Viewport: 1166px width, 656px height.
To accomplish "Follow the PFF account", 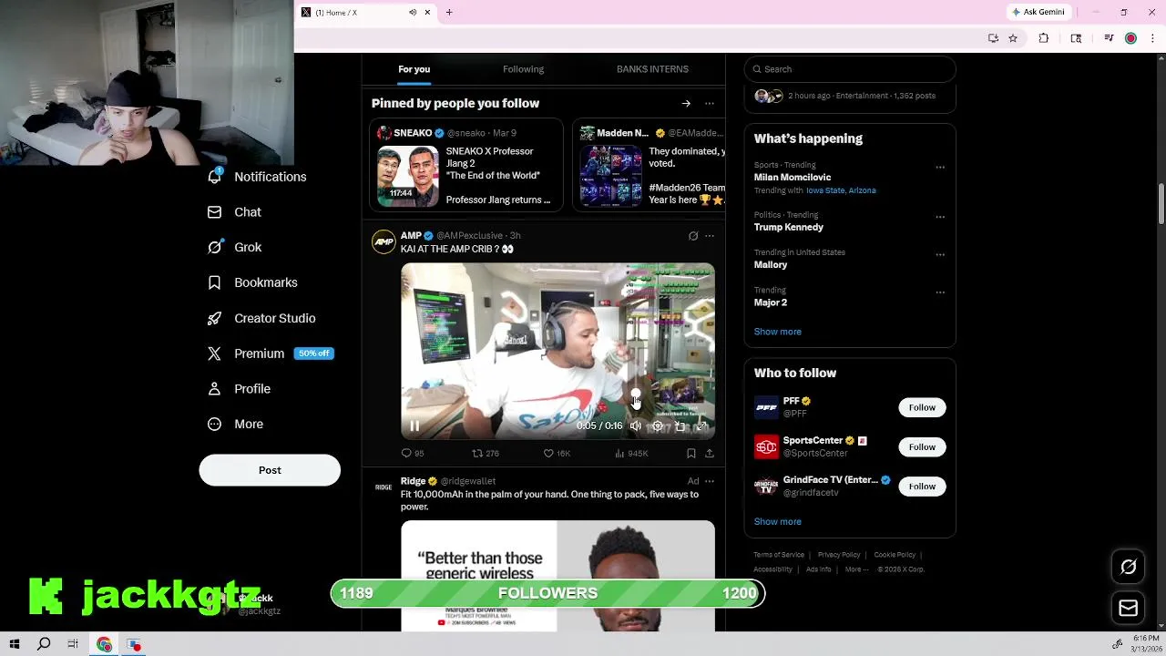I will 922,407.
